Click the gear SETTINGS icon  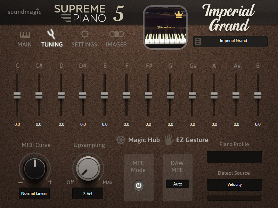point(84,34)
